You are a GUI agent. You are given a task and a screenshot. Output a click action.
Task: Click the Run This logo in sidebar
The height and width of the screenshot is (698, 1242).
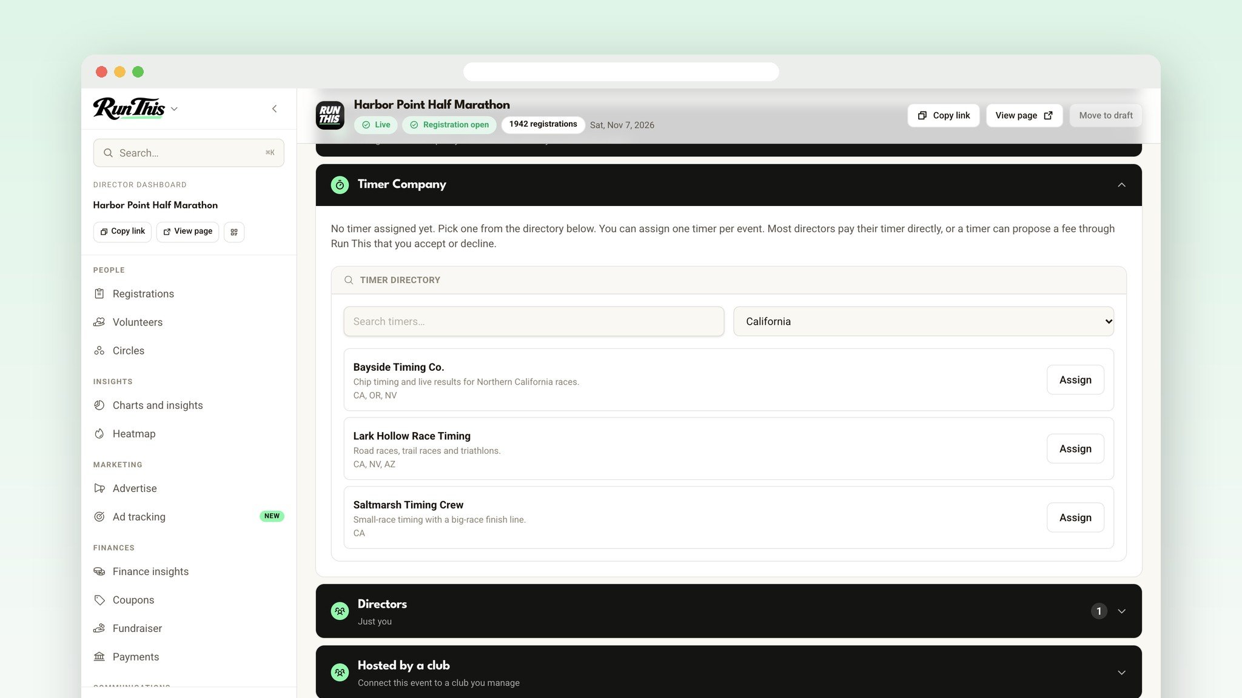[x=129, y=108]
